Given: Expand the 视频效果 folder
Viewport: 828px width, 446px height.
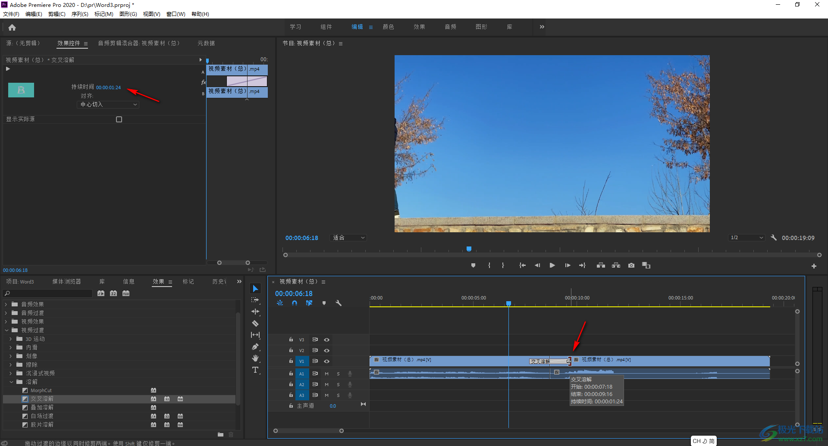Looking at the screenshot, I should [6, 321].
